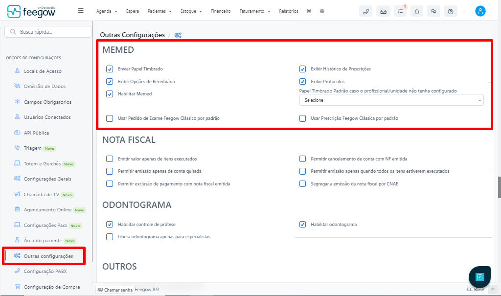The height and width of the screenshot is (296, 501).
Task: Select Outras configurações in sidebar
Action: 44,256
